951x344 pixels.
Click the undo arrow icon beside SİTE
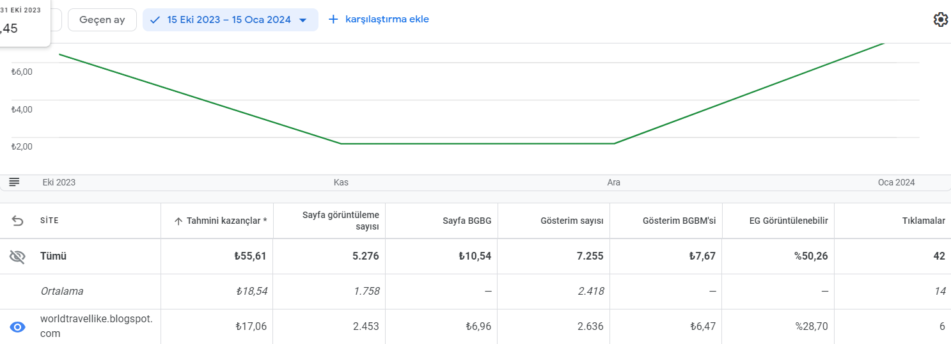(x=18, y=221)
